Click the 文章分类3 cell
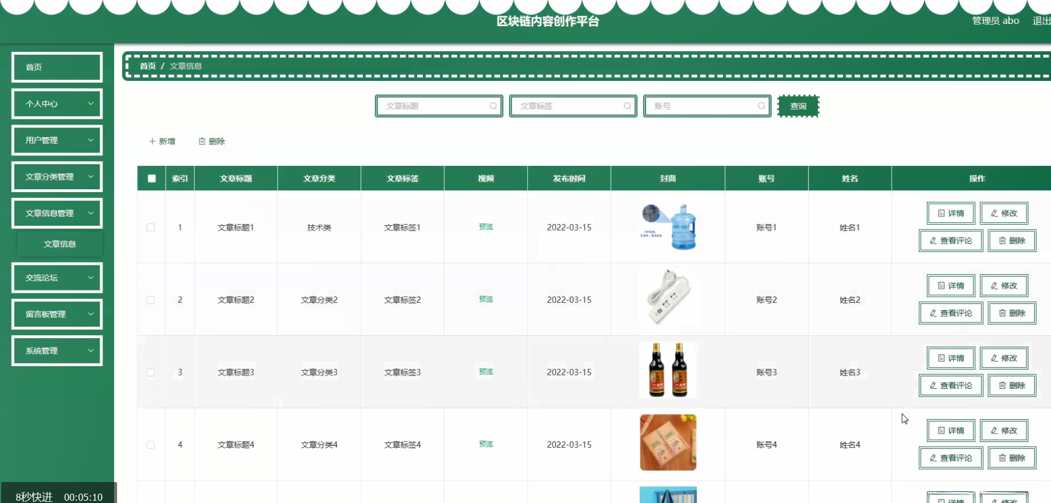 click(319, 372)
